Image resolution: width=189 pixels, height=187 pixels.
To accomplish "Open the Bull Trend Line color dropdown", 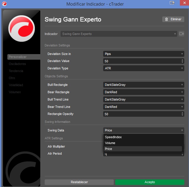I will click(143, 99).
